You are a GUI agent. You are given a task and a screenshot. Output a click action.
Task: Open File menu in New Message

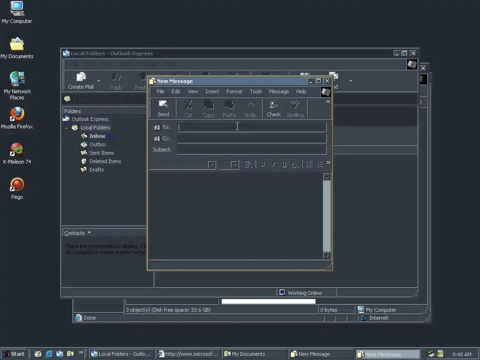[x=160, y=91]
